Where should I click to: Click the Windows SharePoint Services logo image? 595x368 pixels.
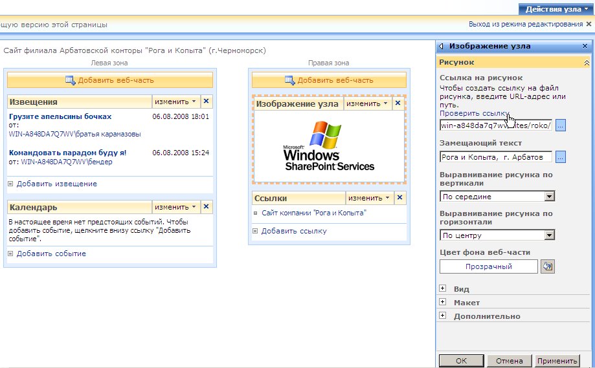[329, 146]
